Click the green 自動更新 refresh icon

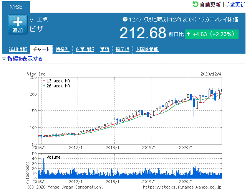tap(195, 4)
